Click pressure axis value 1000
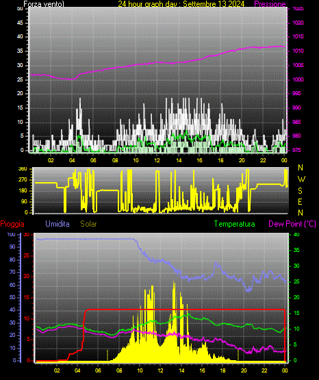This screenshot has height=380, width=319. tap(298, 79)
